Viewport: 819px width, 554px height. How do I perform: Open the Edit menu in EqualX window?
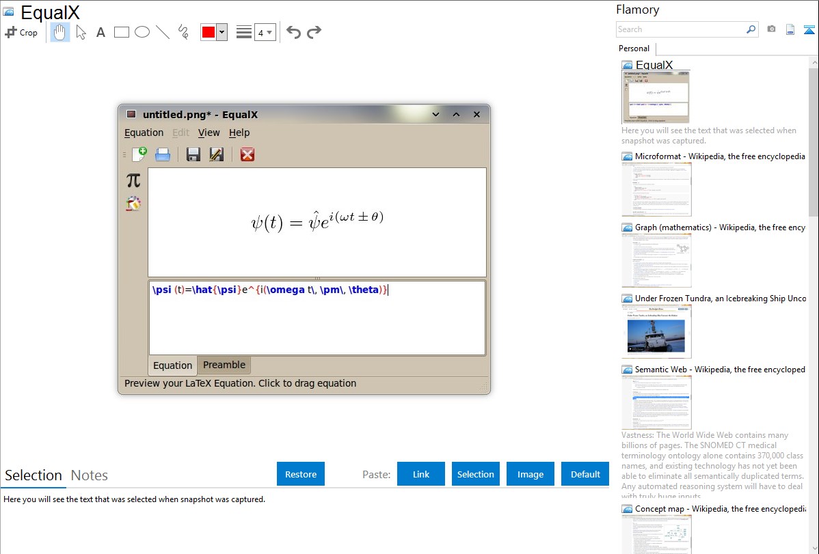[x=180, y=133]
